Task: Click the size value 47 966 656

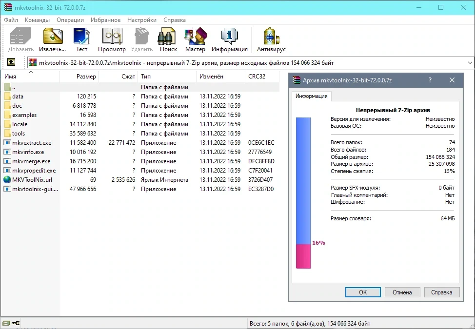Action: (83, 189)
